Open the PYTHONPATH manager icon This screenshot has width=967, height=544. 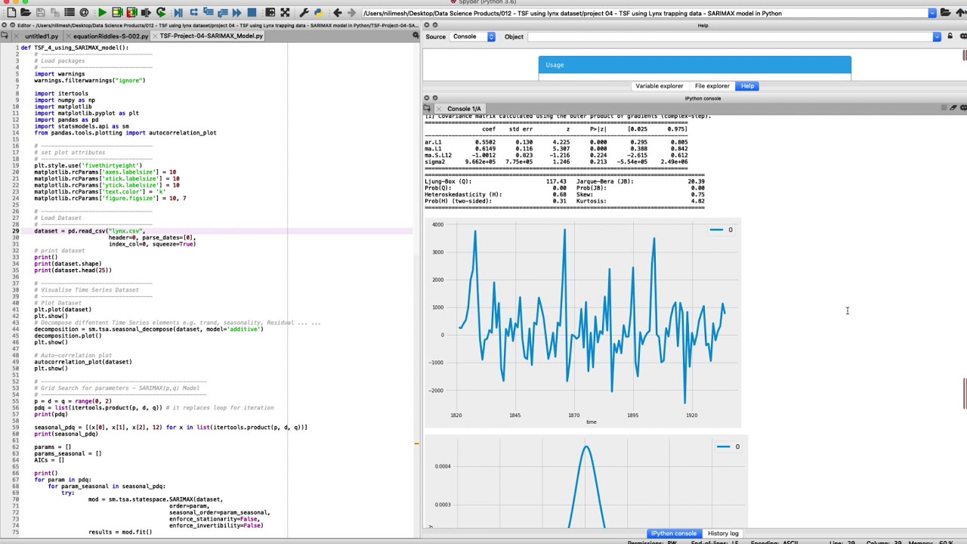[318, 13]
